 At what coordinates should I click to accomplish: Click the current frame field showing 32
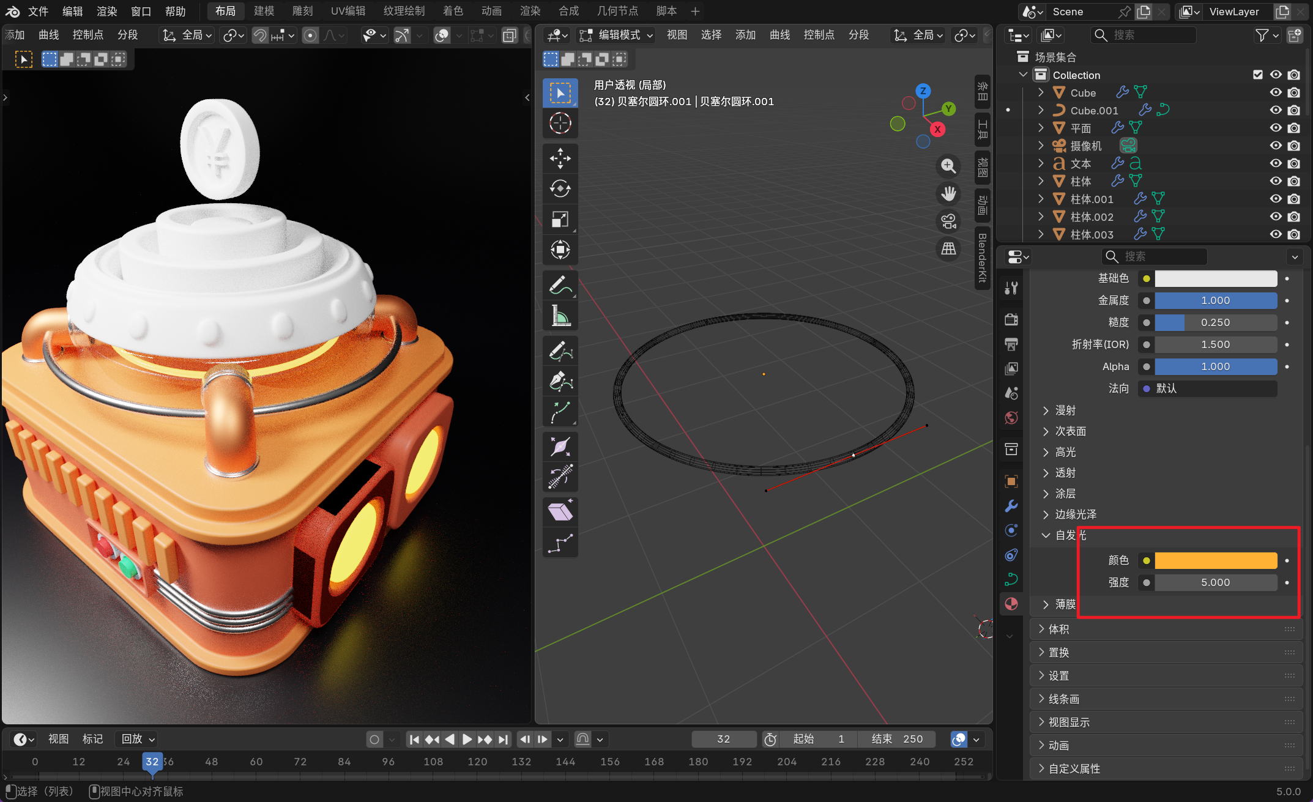(723, 739)
